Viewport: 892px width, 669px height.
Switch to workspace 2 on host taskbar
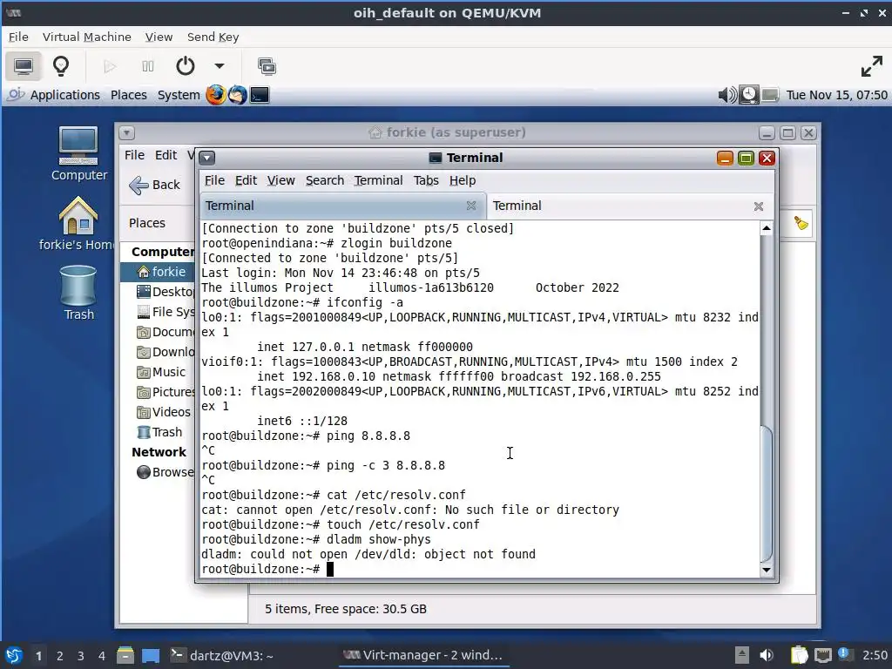point(60,656)
